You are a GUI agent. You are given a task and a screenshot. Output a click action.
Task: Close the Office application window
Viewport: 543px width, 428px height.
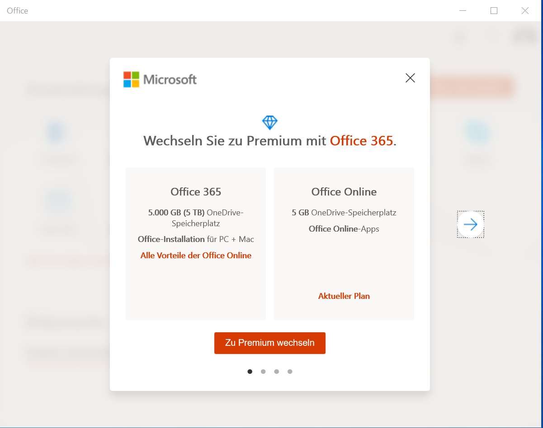(525, 11)
